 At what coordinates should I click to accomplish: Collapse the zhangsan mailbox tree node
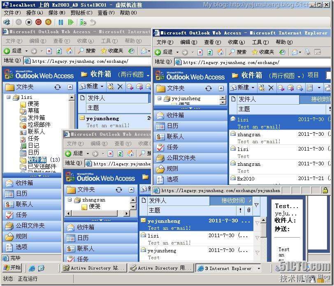pos(70,200)
